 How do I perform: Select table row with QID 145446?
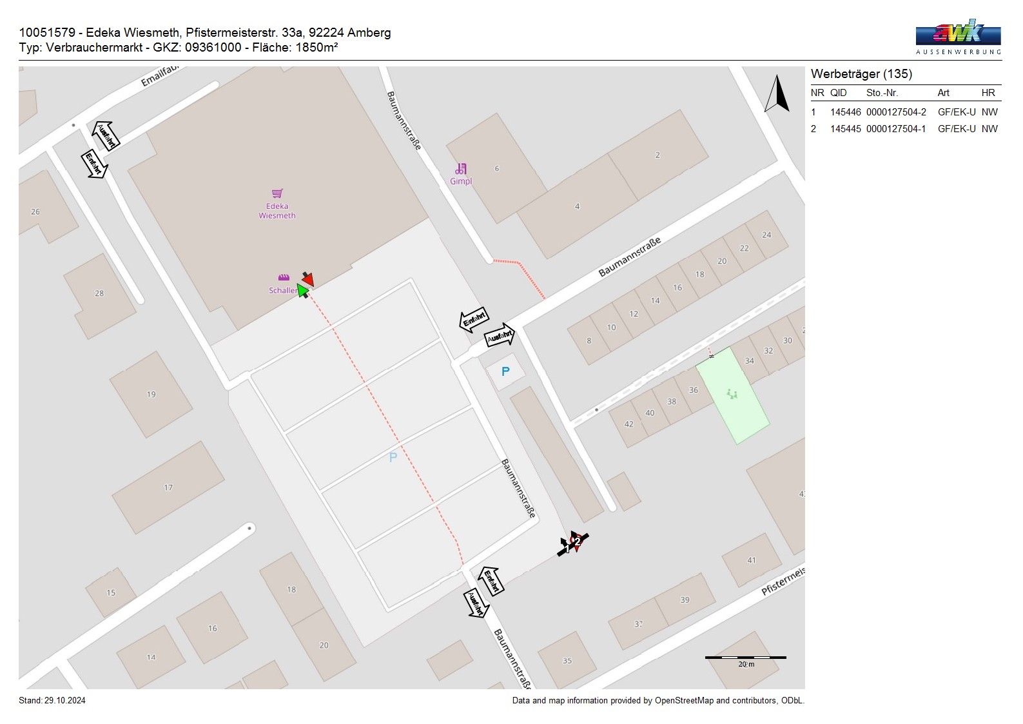[905, 112]
